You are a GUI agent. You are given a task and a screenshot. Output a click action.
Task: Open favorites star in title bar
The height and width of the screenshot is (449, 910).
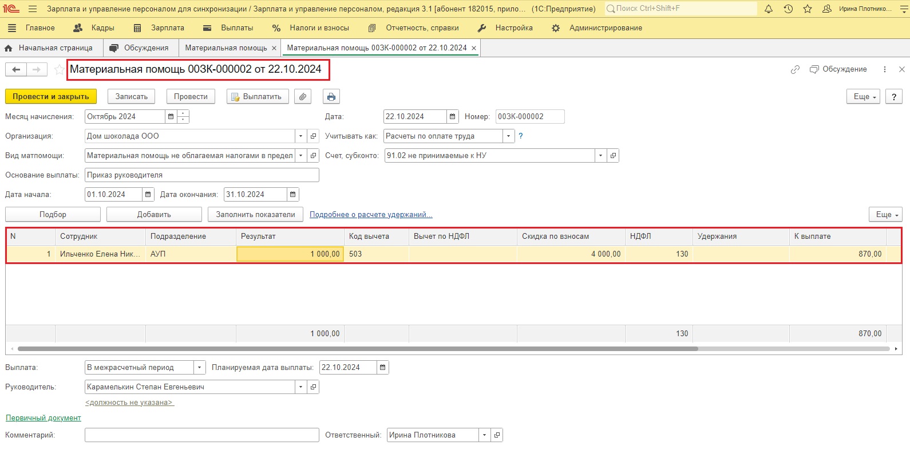coord(808,9)
